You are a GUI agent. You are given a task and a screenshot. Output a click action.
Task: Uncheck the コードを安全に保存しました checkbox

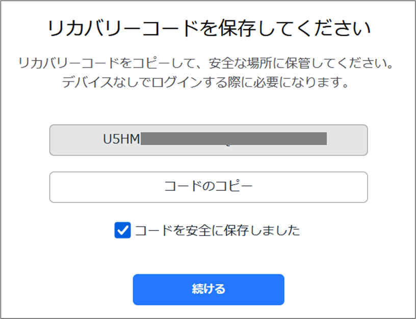click(x=123, y=230)
